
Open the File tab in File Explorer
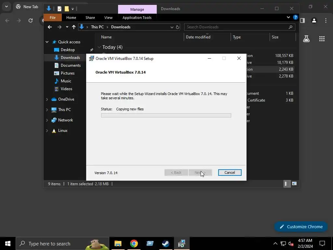point(52,18)
